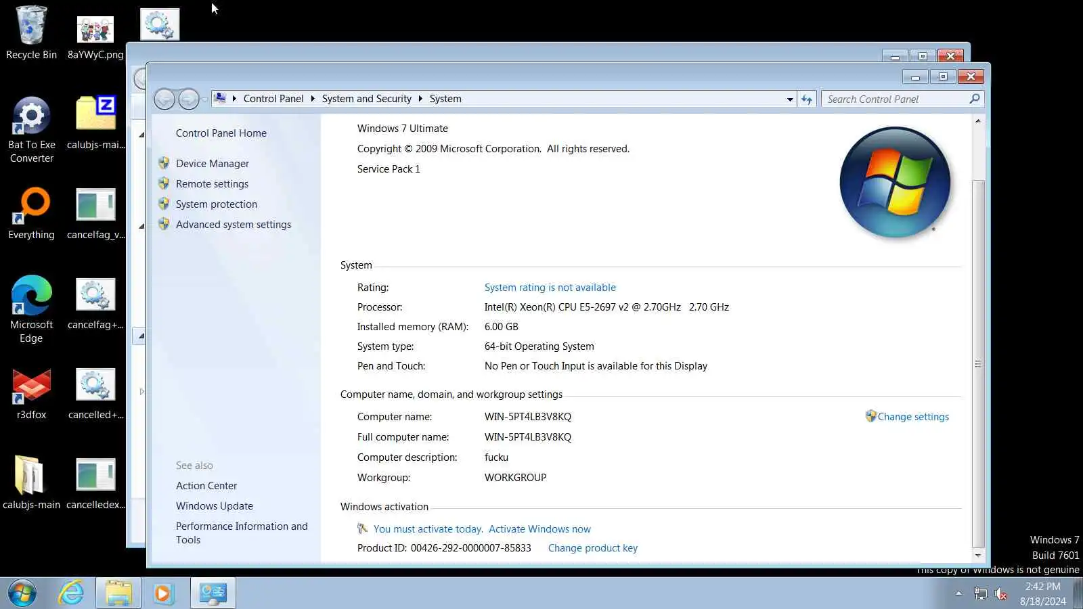Click the System breadcrumb segment

(x=445, y=99)
